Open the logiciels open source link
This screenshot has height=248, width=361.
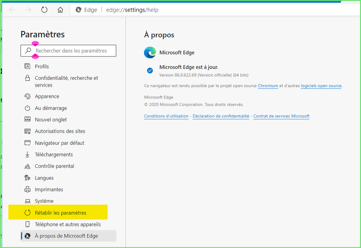tap(321, 86)
